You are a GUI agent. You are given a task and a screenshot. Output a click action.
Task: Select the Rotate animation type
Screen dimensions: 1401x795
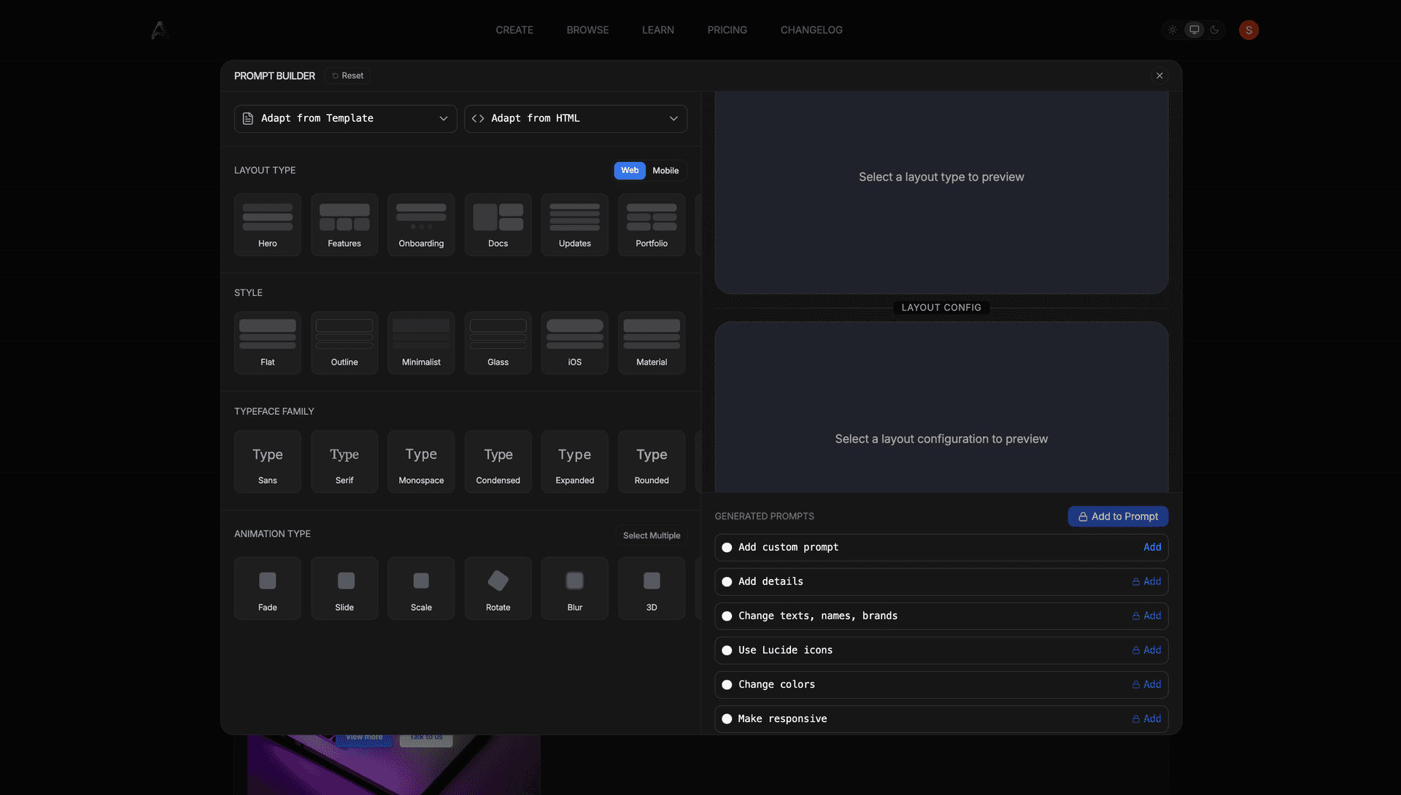(498, 588)
